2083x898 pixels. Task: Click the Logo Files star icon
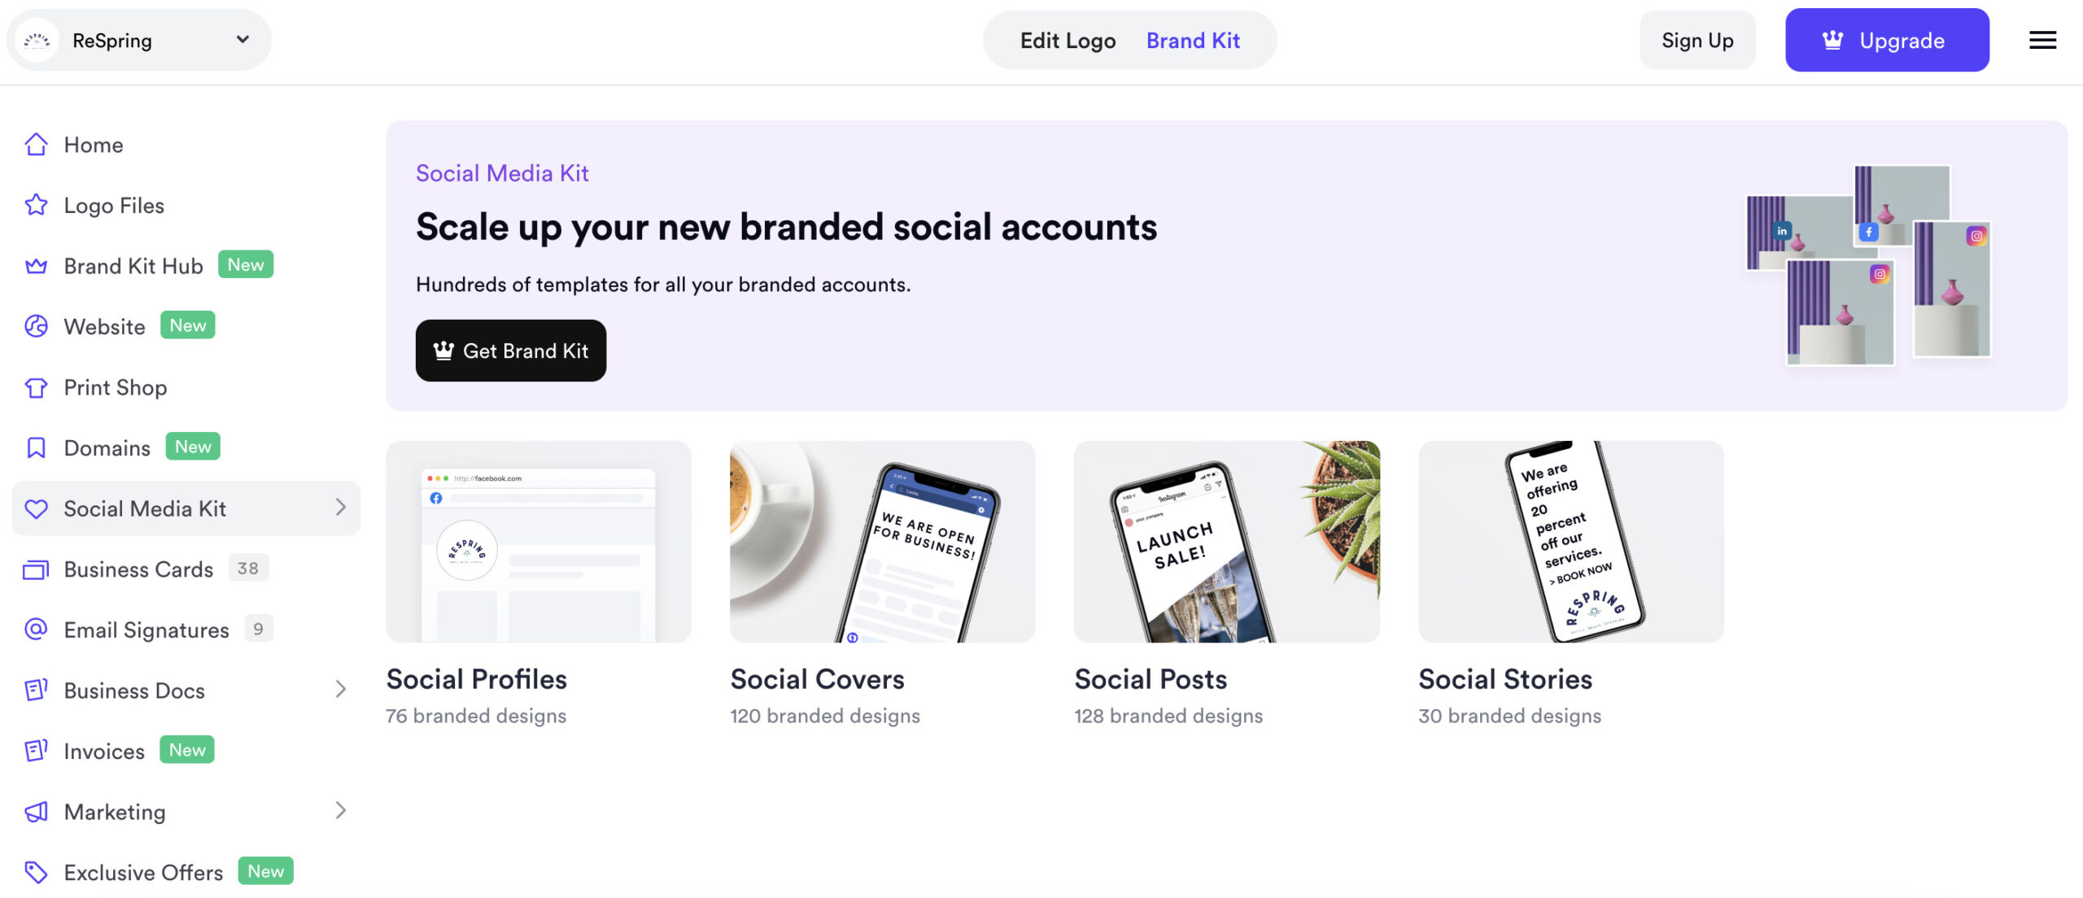tap(36, 205)
